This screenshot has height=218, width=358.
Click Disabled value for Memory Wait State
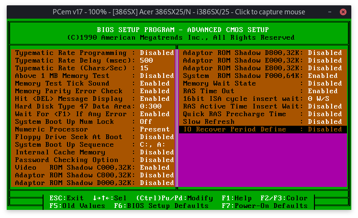325,84
